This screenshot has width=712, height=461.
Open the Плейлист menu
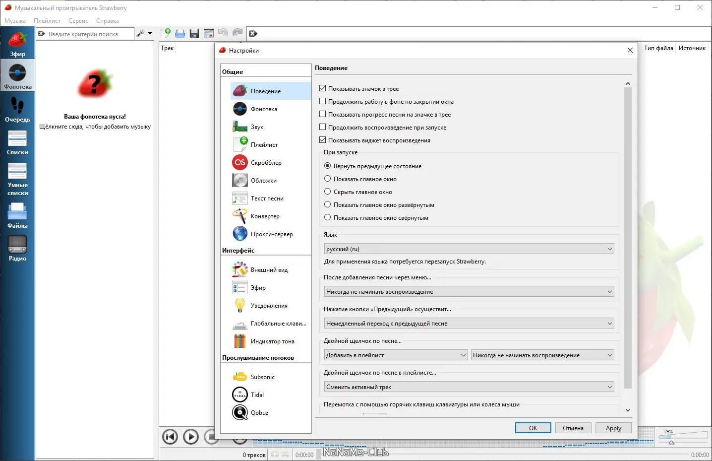47,21
